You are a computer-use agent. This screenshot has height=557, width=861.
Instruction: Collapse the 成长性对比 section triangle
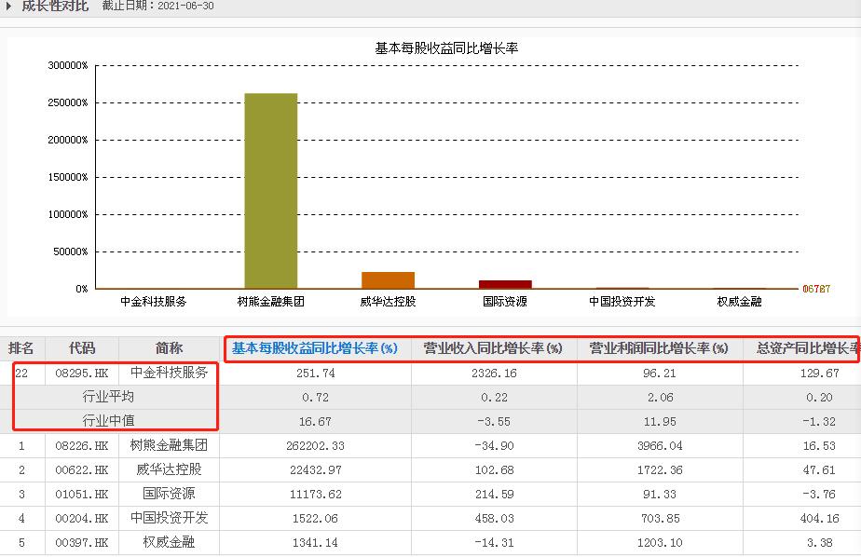pyautogui.click(x=8, y=7)
